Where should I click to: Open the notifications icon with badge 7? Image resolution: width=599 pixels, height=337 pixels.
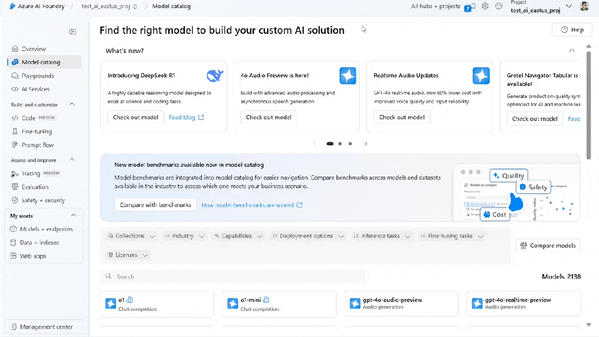click(468, 7)
